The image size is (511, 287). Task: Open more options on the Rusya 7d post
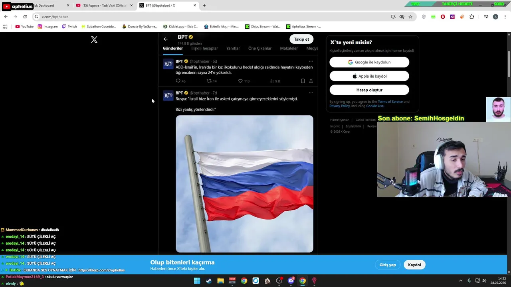click(x=311, y=93)
